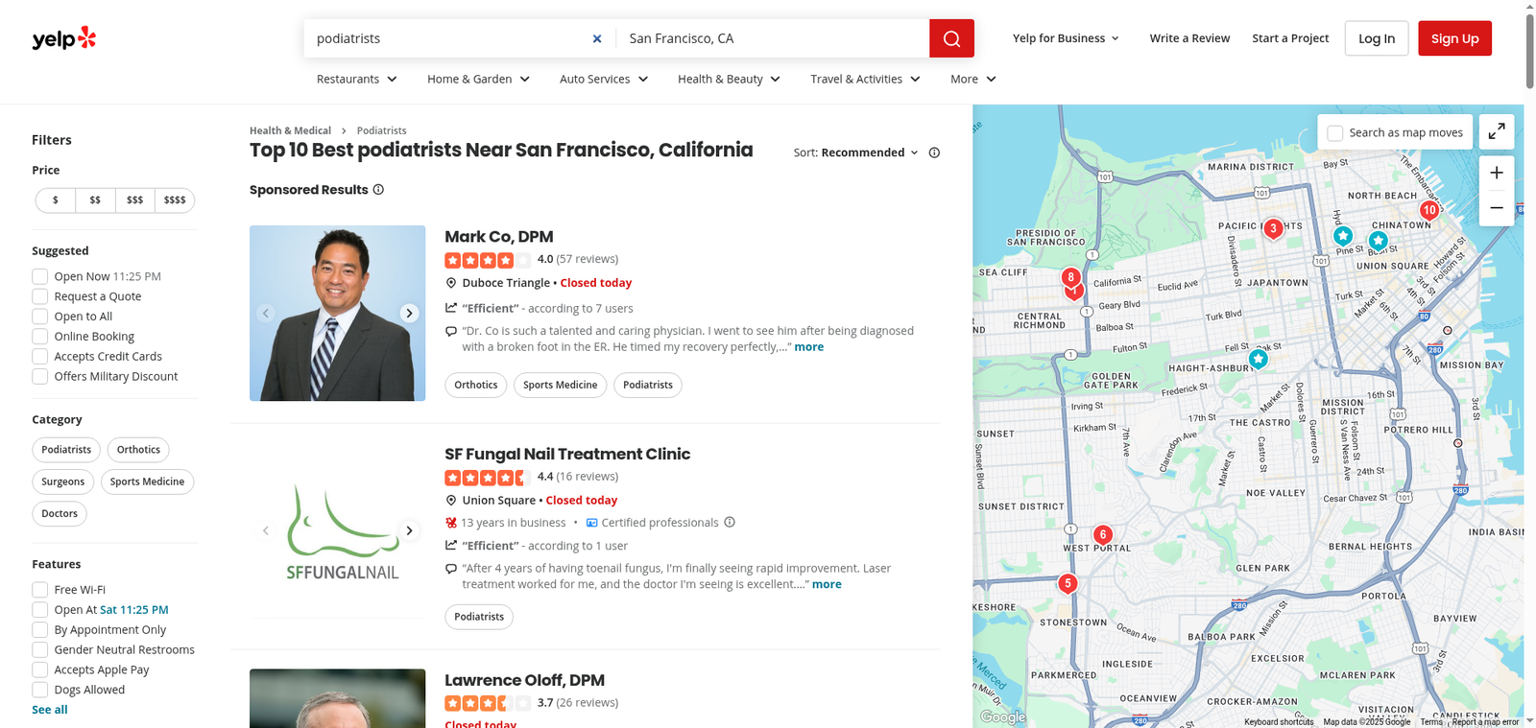Tick By Appointment Only checkbox

click(40, 630)
